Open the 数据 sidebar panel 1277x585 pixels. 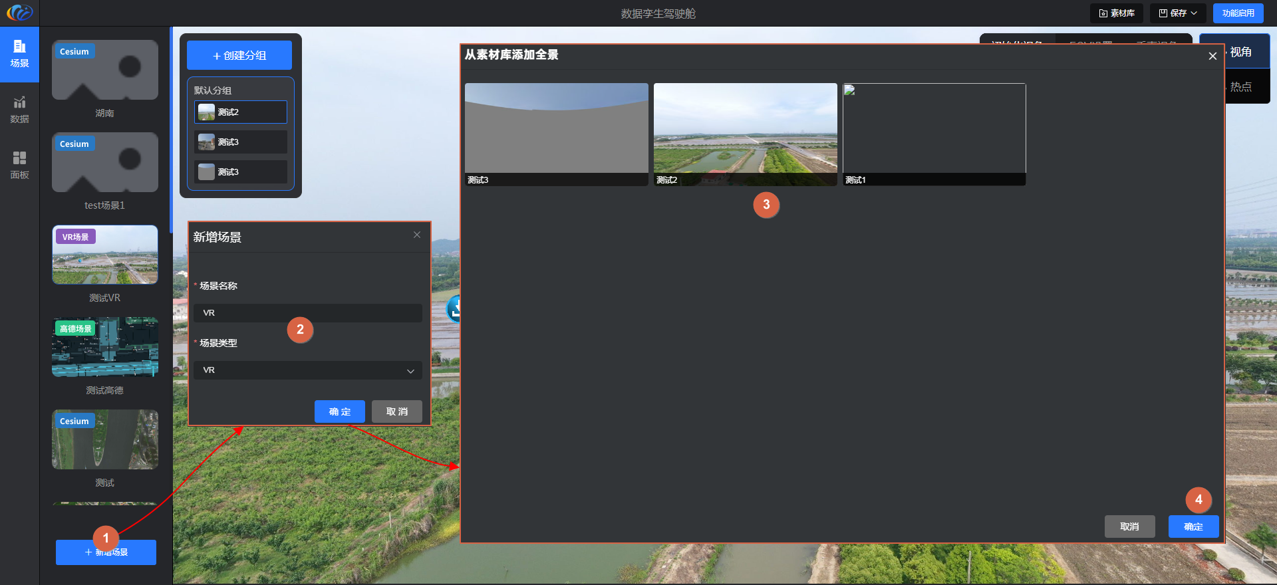point(19,110)
